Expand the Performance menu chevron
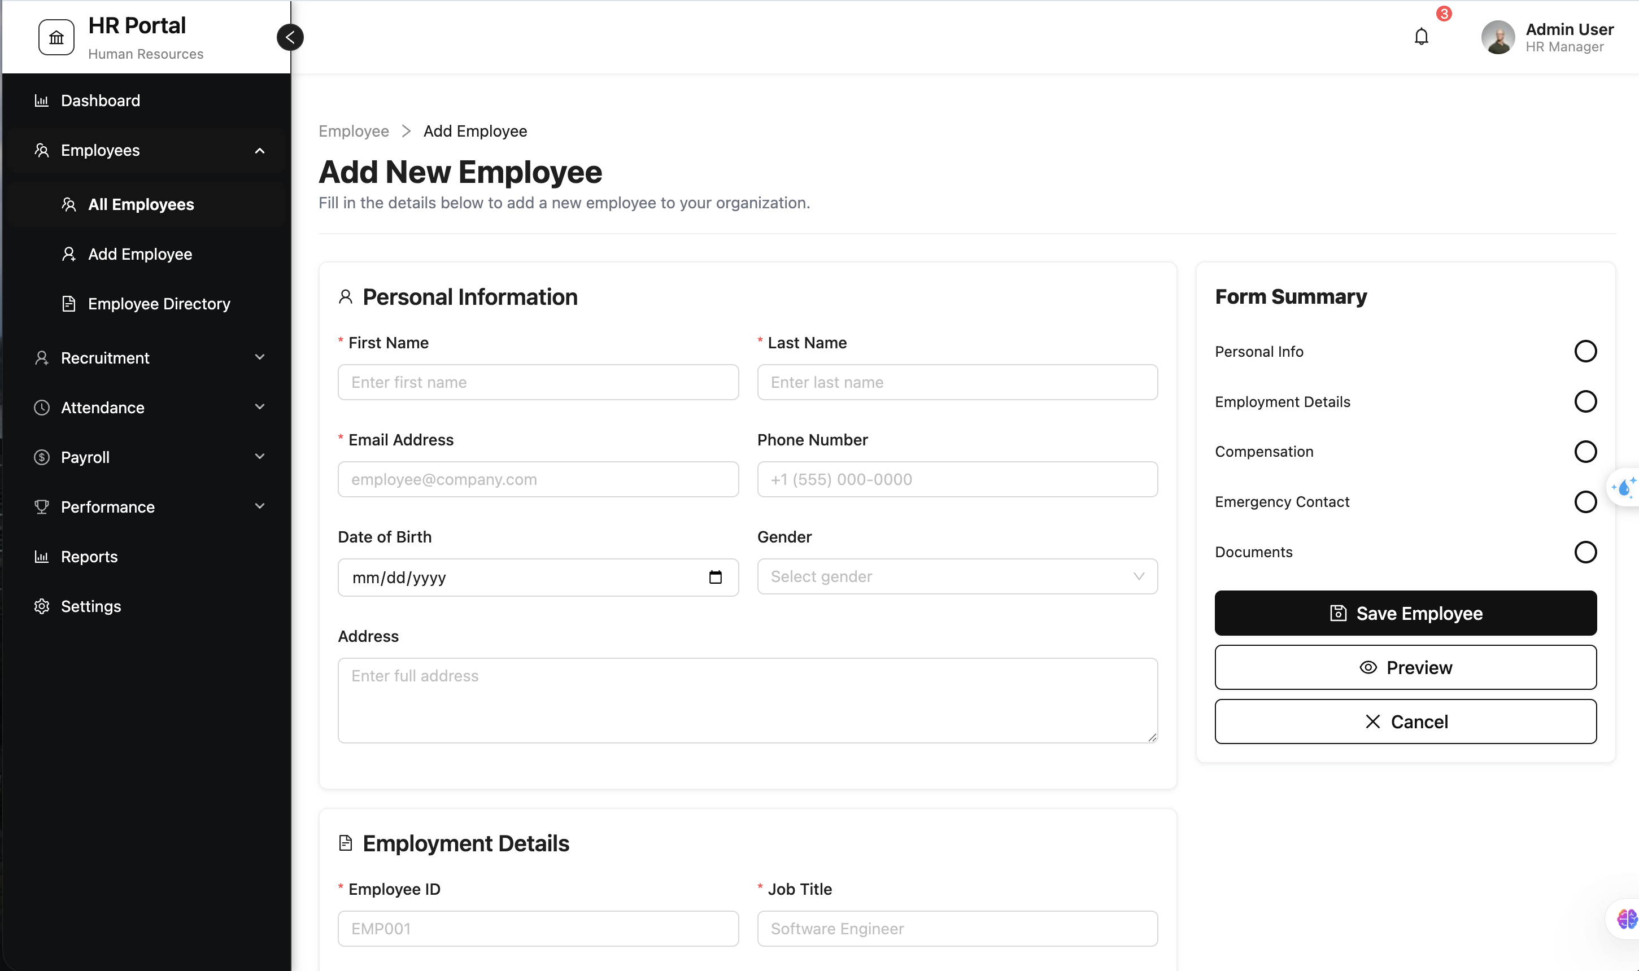This screenshot has width=1639, height=971. [x=260, y=506]
